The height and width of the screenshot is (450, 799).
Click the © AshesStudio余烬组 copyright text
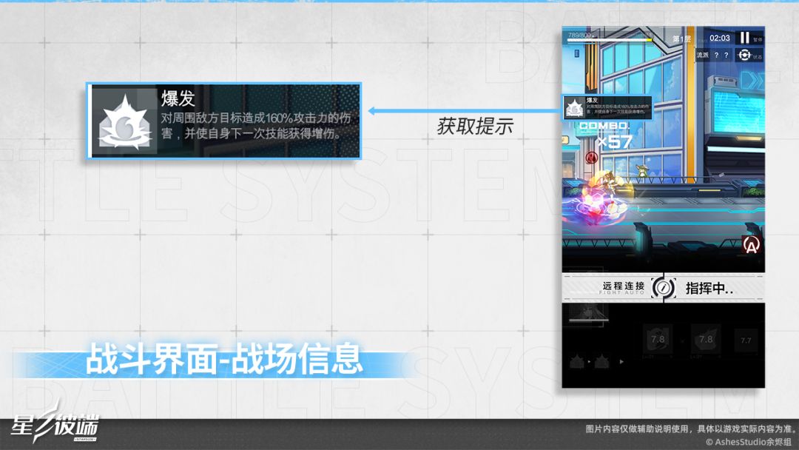point(748,441)
